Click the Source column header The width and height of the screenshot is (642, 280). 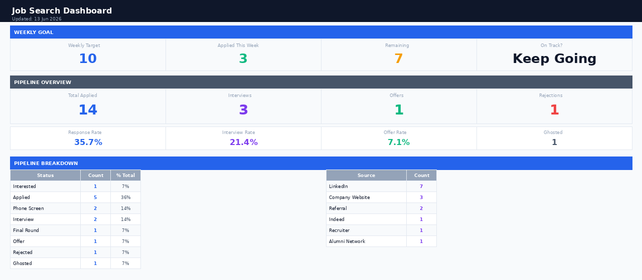click(x=366, y=175)
